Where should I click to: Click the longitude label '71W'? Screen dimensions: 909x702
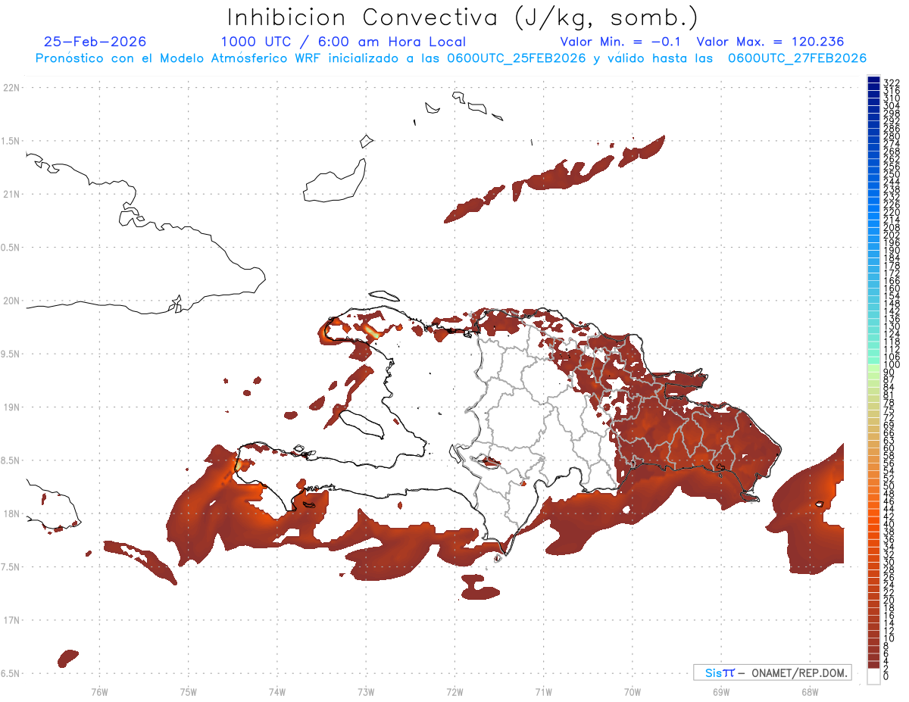click(x=543, y=691)
